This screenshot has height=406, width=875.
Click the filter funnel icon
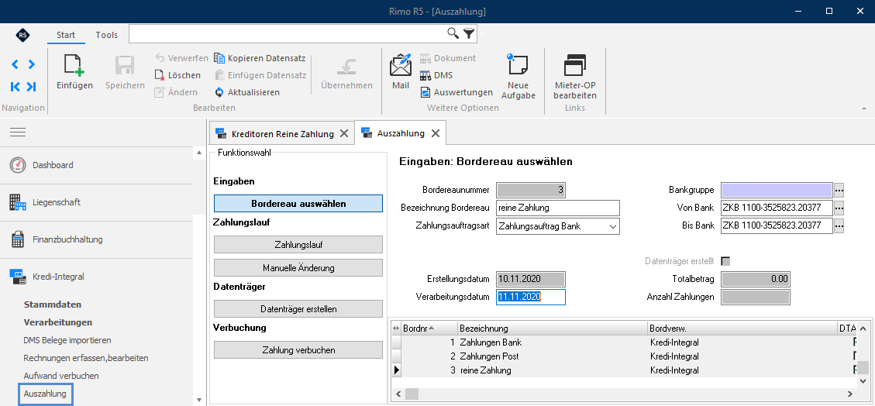[x=469, y=33]
